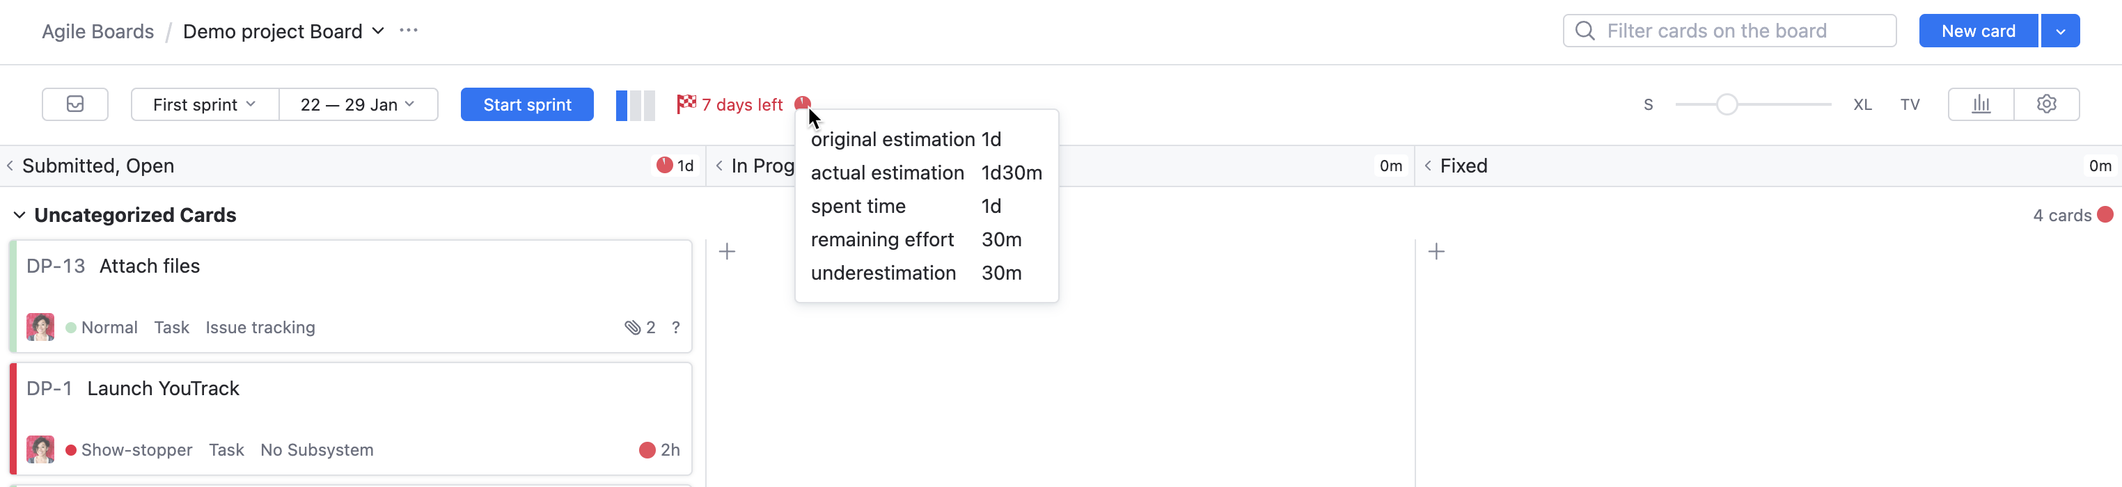Go to Agile Boards breadcrumb
The width and height of the screenshot is (2122, 487).
click(98, 31)
